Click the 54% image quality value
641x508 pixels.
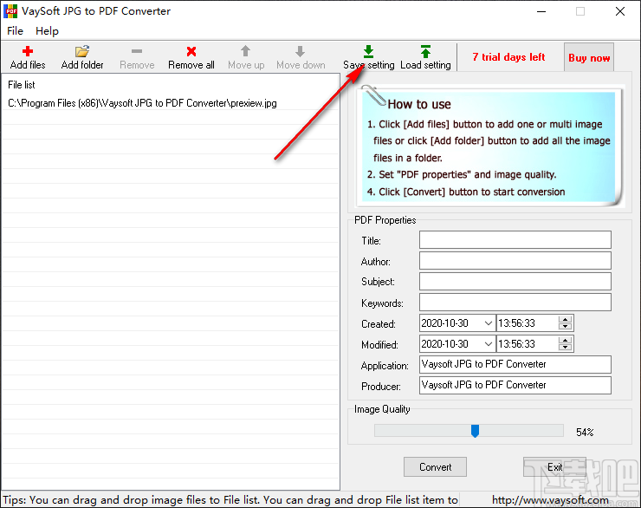point(585,432)
